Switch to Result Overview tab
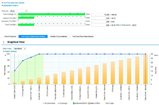Viewport: 159px width, 105px height. tap(10, 37)
